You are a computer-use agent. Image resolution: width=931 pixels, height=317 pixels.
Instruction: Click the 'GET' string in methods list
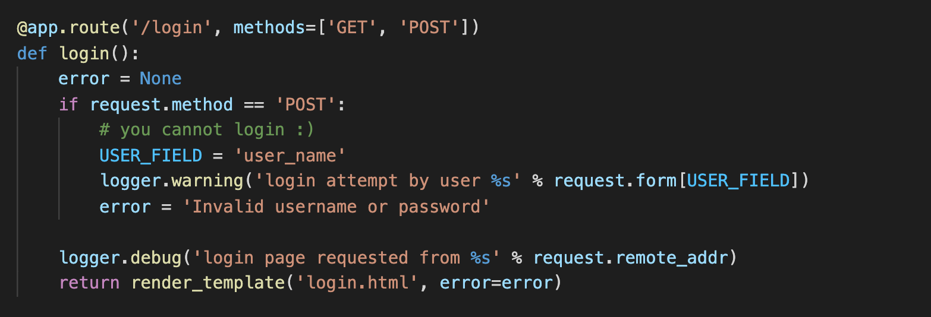coord(355,28)
